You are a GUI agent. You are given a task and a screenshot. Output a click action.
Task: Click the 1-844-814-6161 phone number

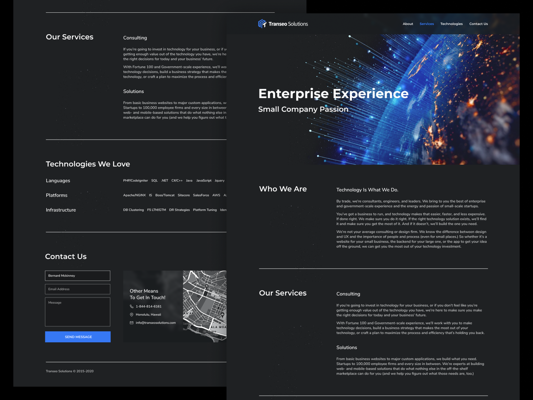coord(149,306)
